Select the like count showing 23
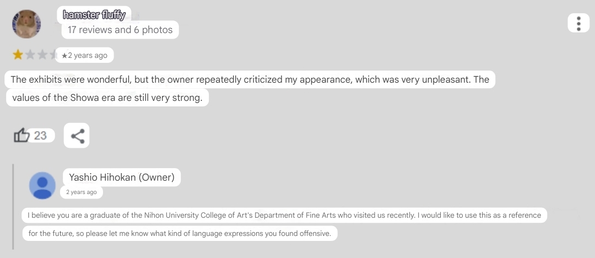595x258 pixels. (x=40, y=135)
